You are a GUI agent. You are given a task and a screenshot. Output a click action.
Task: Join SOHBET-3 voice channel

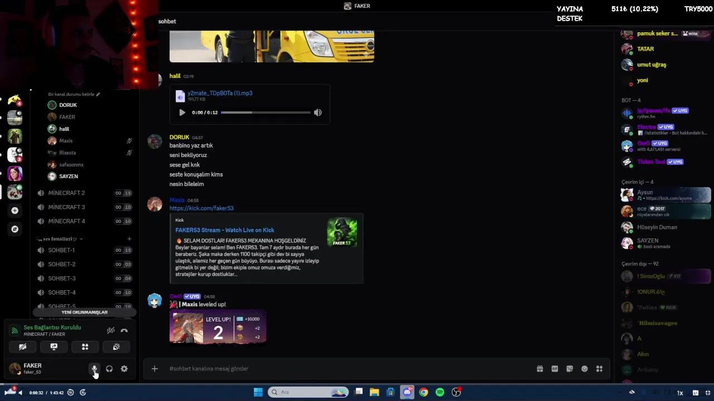tap(85, 278)
